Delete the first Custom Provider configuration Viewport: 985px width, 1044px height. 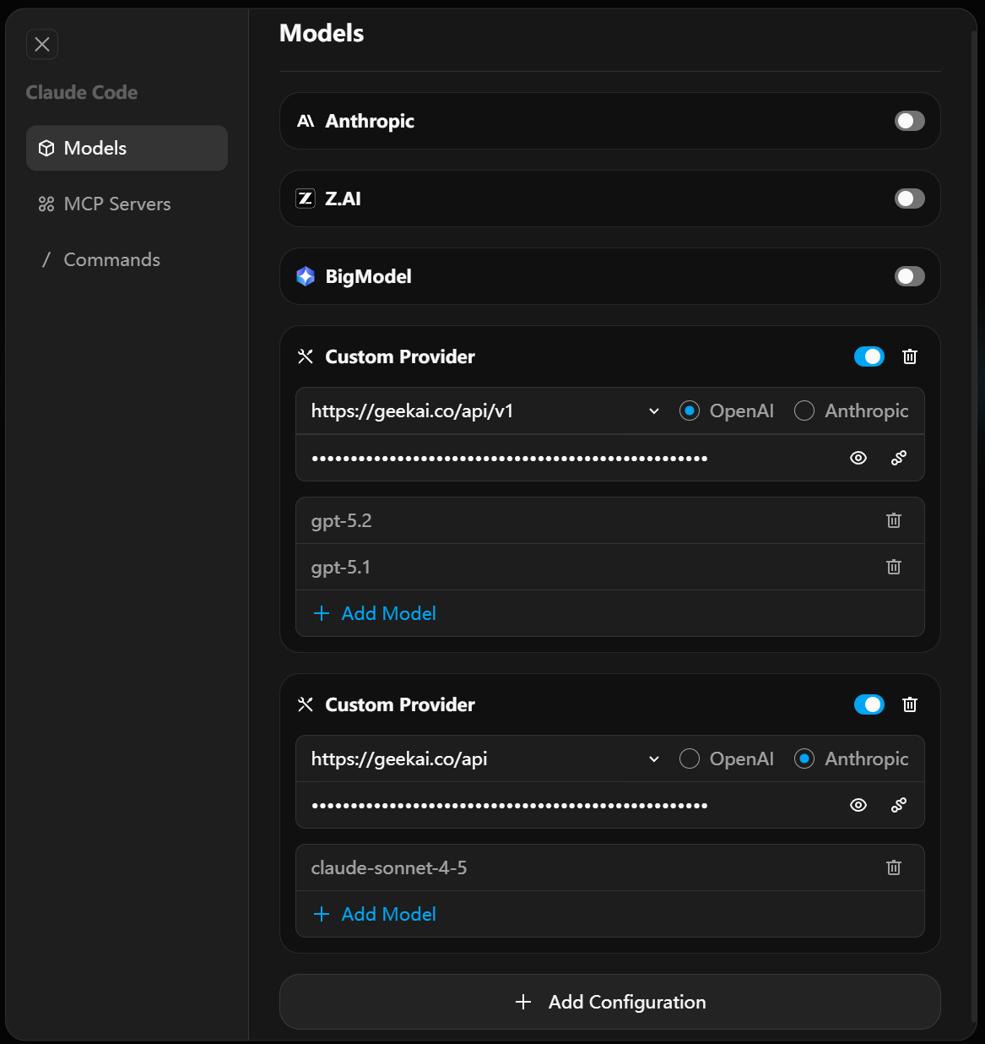910,356
